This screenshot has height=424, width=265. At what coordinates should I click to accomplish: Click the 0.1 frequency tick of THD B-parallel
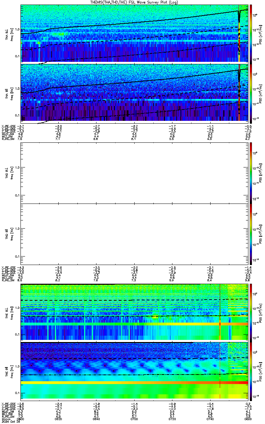pyautogui.click(x=18, y=256)
